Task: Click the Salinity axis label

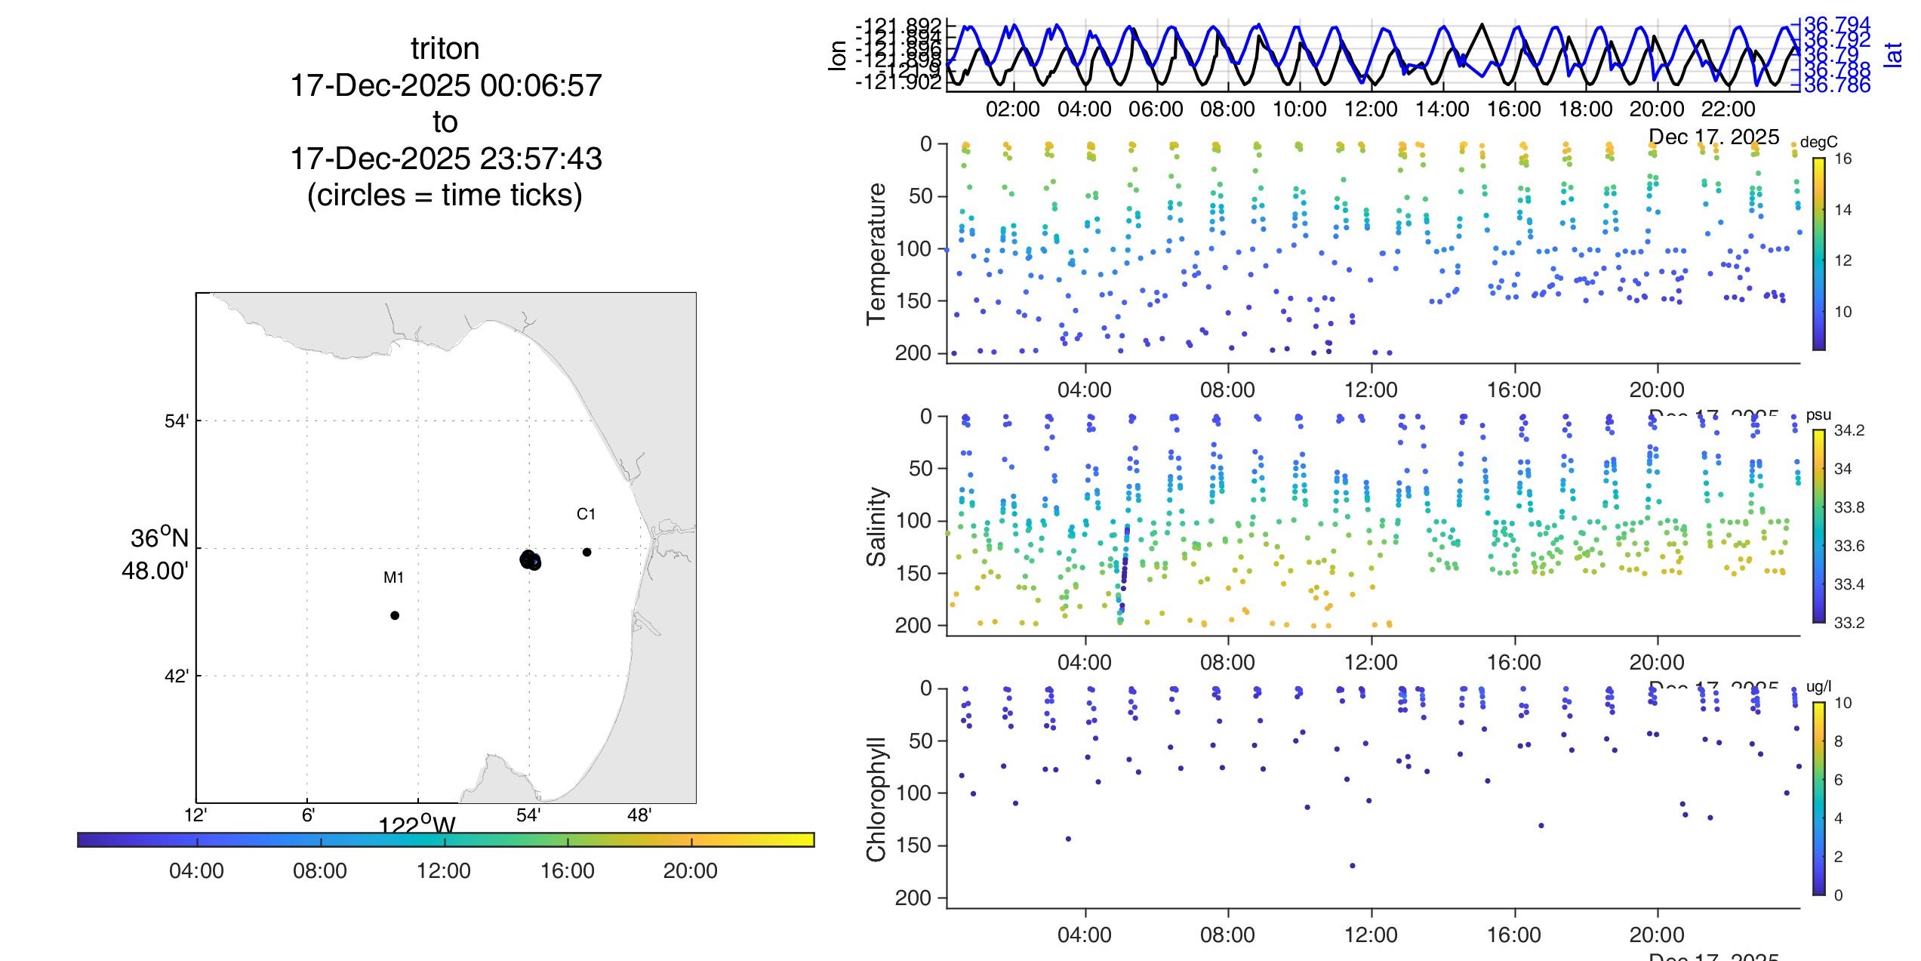Action: click(876, 526)
